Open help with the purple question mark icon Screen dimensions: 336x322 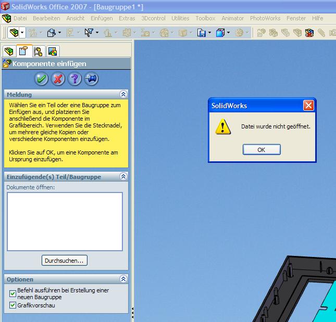tap(74, 79)
